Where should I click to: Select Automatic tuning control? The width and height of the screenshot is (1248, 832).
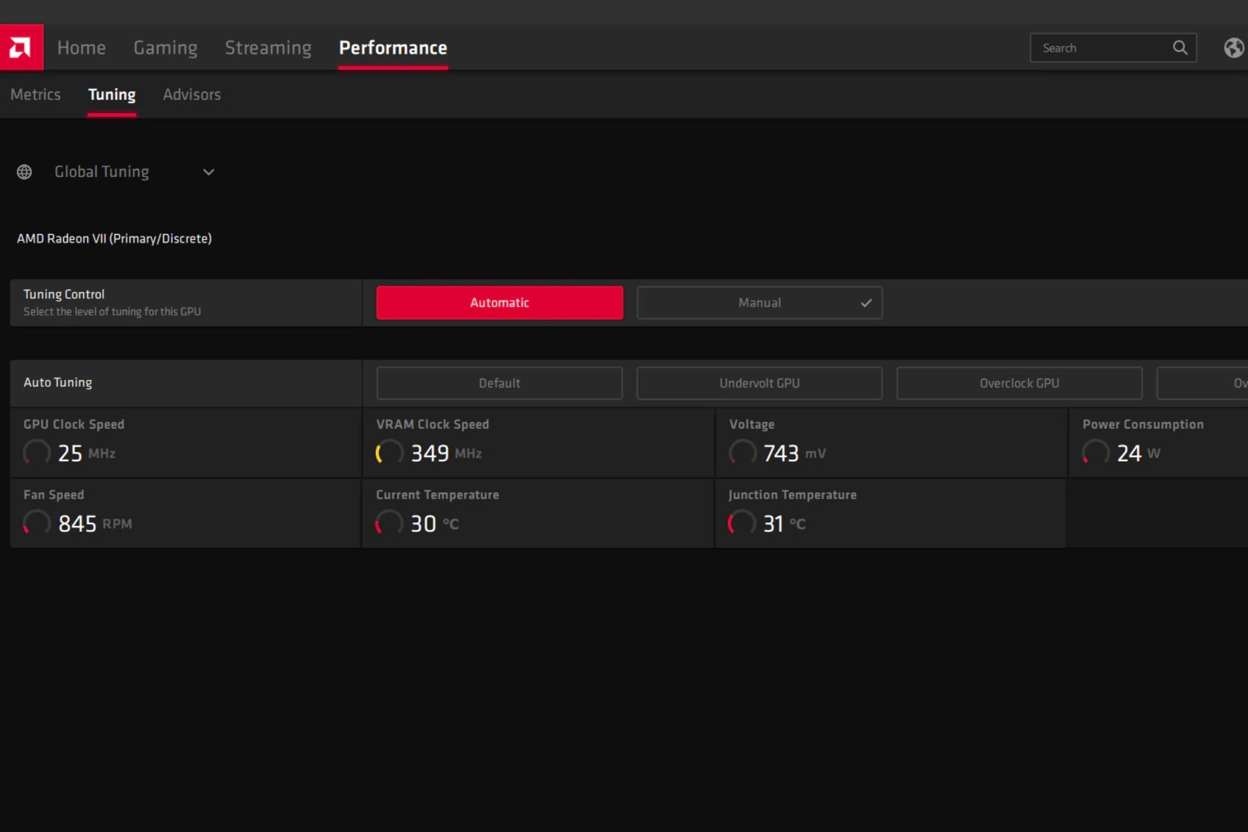point(500,302)
